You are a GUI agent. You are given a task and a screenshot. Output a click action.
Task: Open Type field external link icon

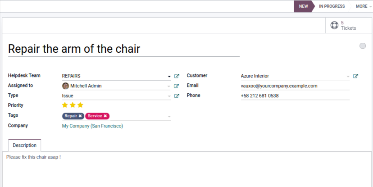point(177,96)
